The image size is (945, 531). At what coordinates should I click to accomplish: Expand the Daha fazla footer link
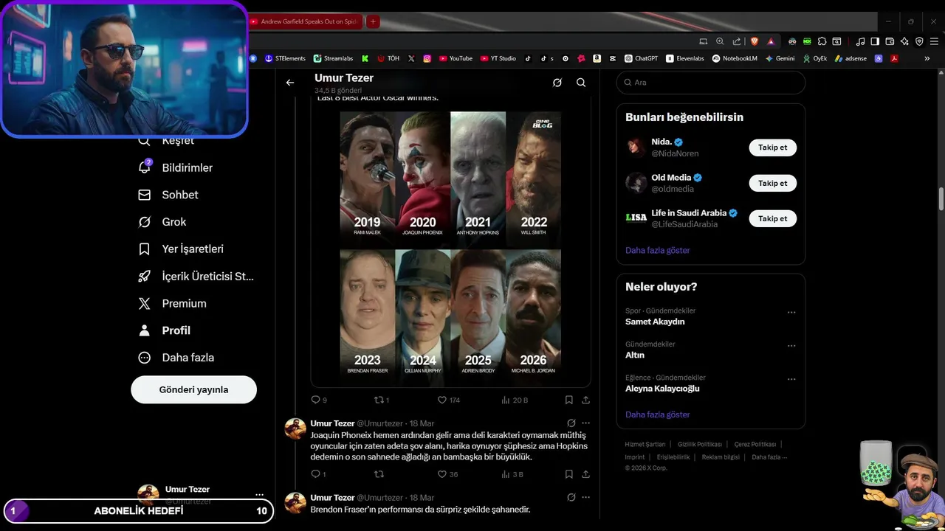pyautogui.click(x=769, y=457)
